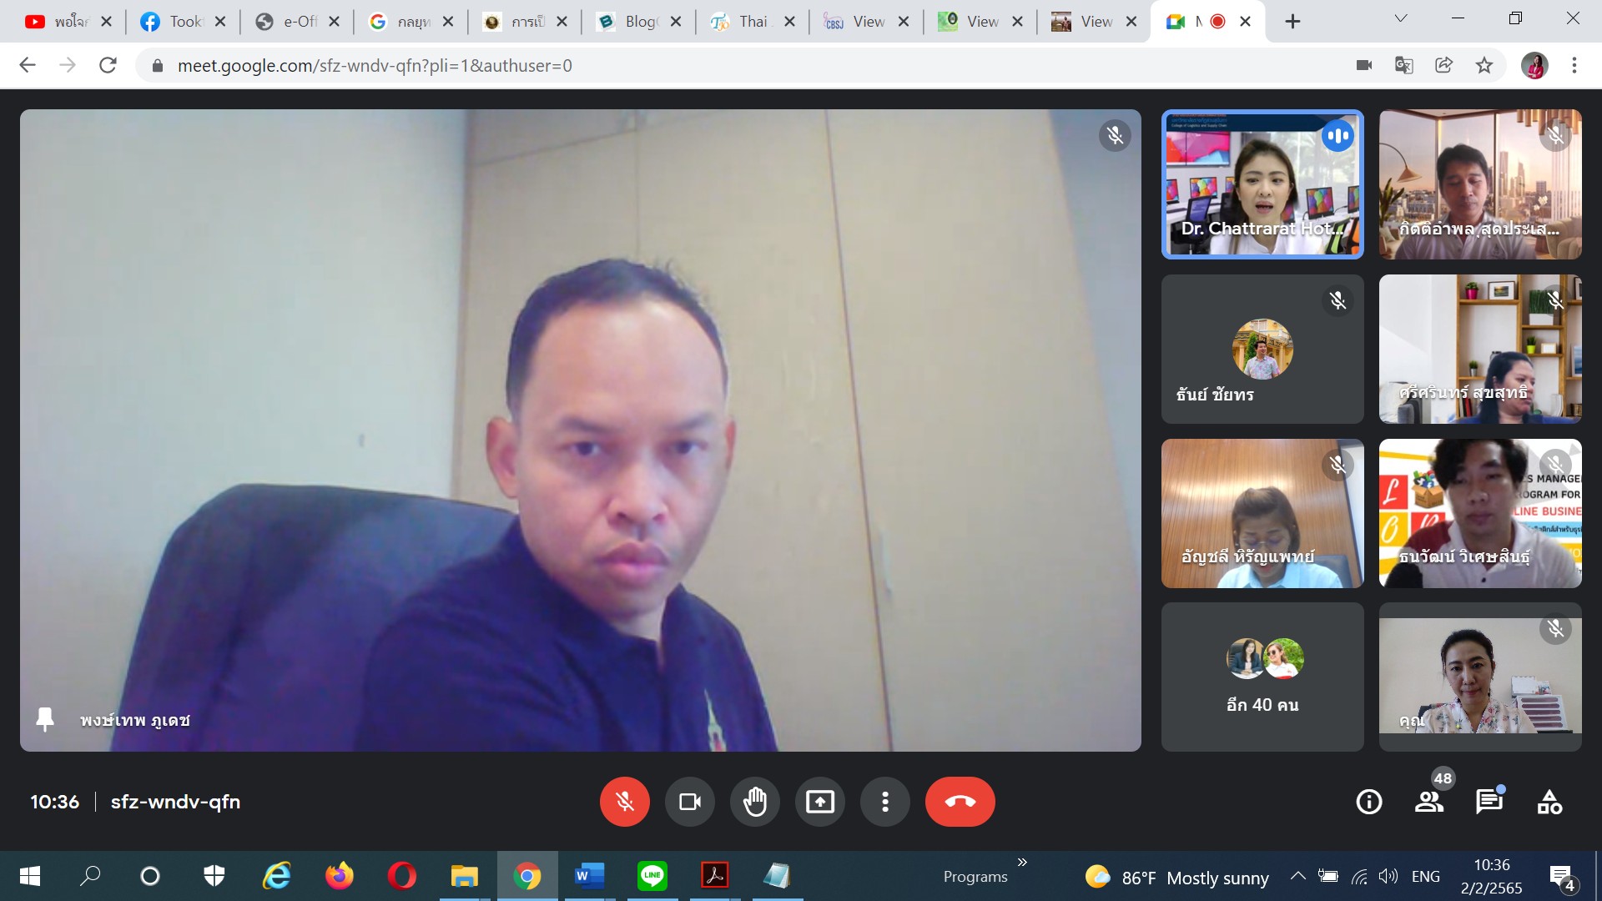Open the Activities panel icon
Screen dimensions: 1602x901
(x=1549, y=802)
